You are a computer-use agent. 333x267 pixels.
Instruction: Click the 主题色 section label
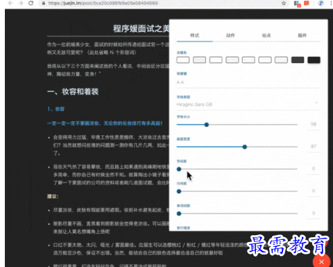point(182,53)
